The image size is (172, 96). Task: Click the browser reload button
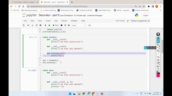point(19,6)
